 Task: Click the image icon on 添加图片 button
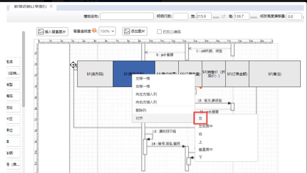[x=127, y=31]
